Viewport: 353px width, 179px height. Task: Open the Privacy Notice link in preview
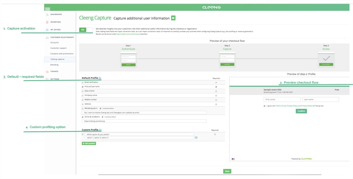pyautogui.click(x=307, y=106)
